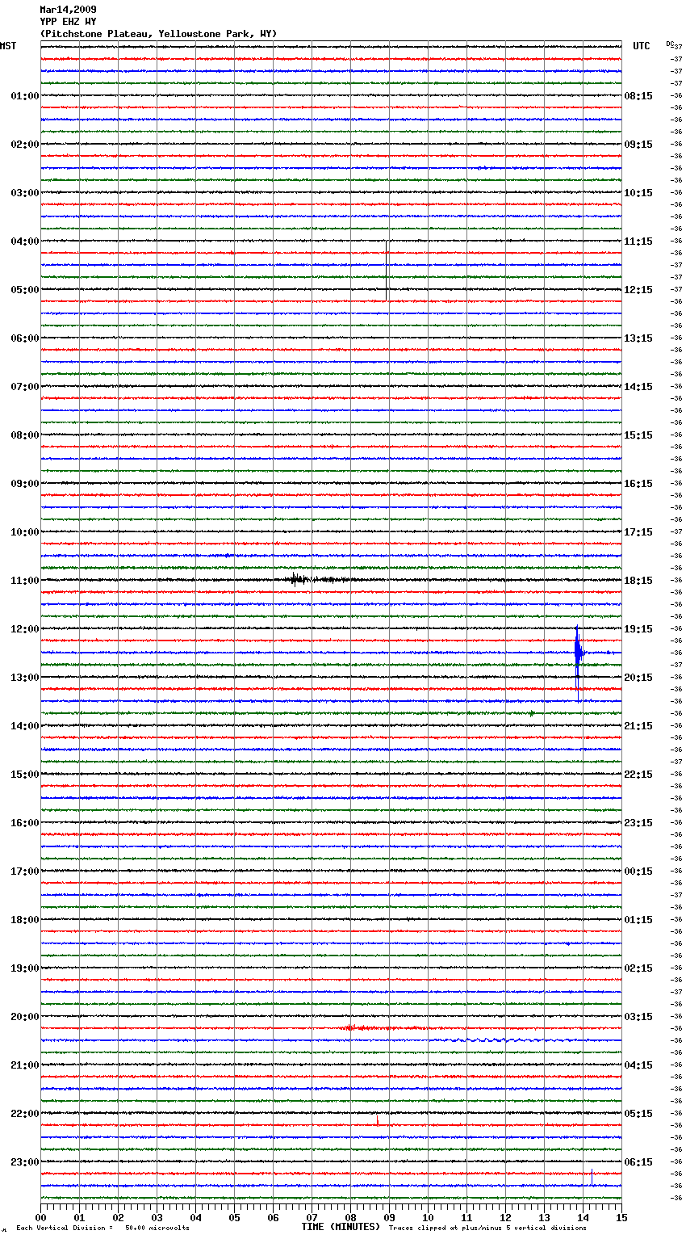Click the 15 minute tick label
This screenshot has height=1239, width=686.
tap(621, 1218)
